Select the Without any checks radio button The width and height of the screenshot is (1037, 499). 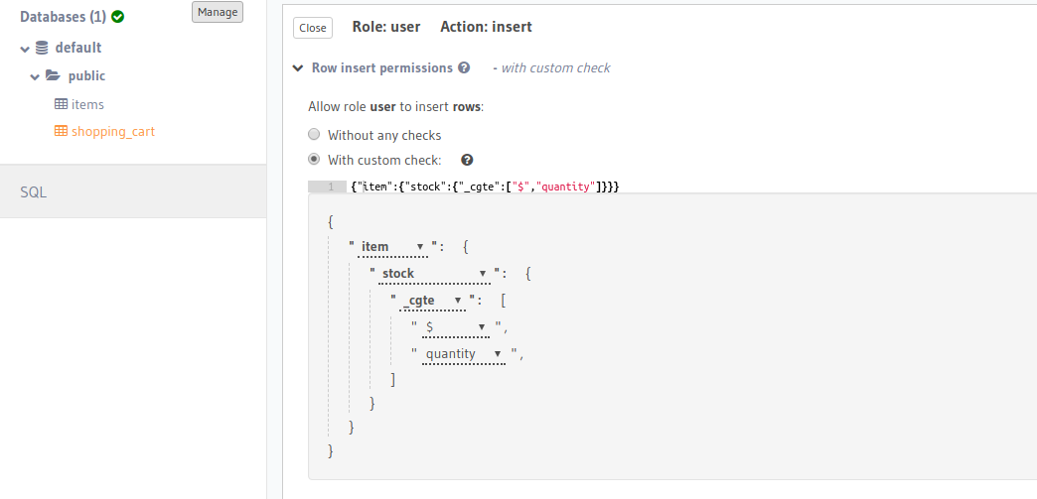[x=314, y=135]
